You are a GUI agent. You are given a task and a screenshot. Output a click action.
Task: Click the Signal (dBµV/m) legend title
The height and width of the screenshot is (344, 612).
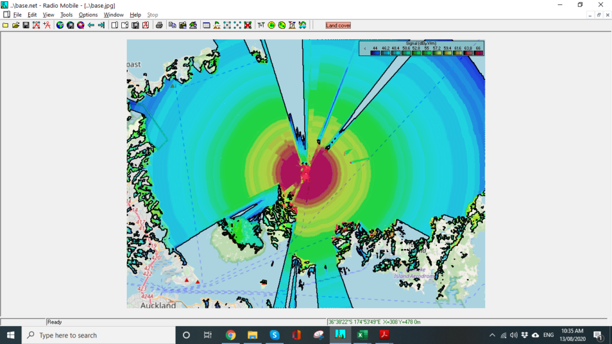tap(421, 43)
